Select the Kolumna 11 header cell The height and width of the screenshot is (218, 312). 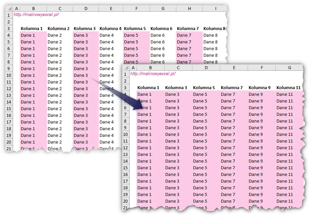[288, 88]
